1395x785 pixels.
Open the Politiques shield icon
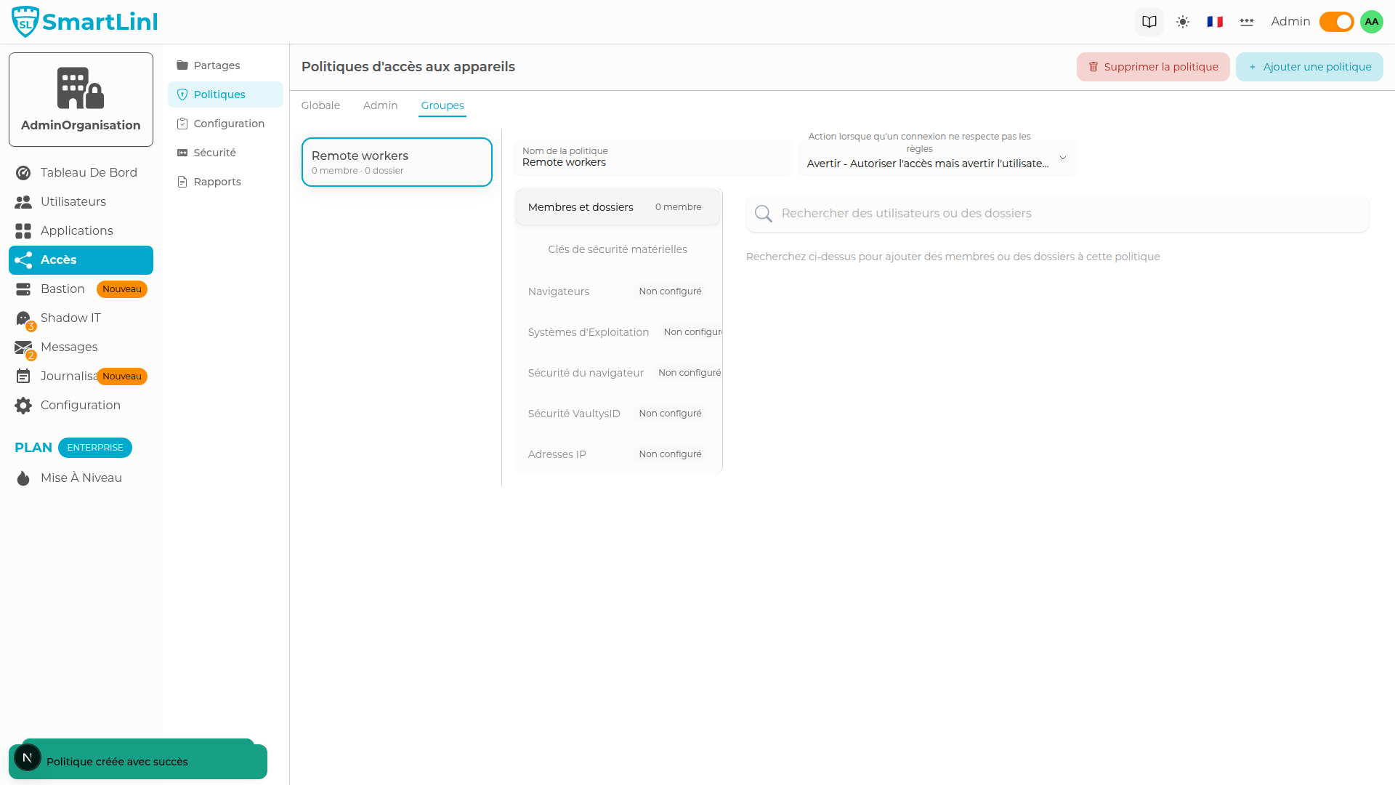pos(182,94)
